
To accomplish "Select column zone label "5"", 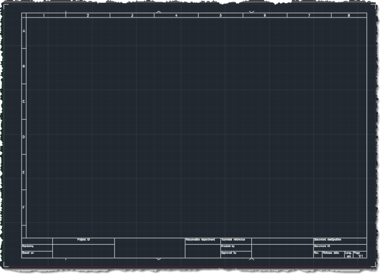I will (x=220, y=15).
